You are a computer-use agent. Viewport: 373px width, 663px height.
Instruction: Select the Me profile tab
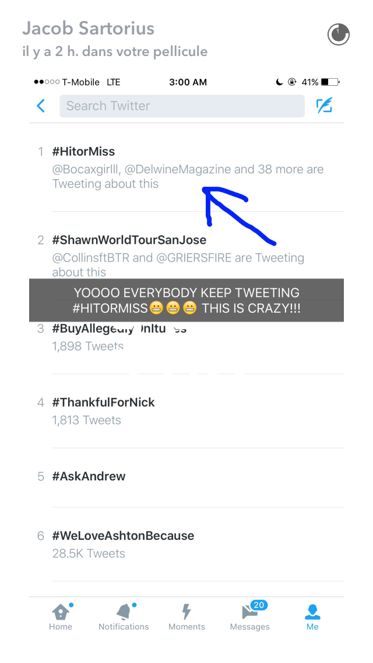click(312, 617)
